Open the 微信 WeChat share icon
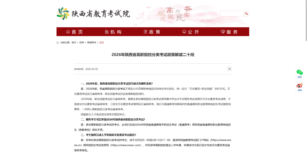307x152 pixels. pyautogui.click(x=300, y=74)
